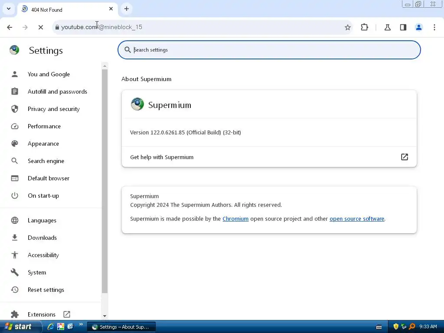Click the System wrench icon

tap(15, 272)
